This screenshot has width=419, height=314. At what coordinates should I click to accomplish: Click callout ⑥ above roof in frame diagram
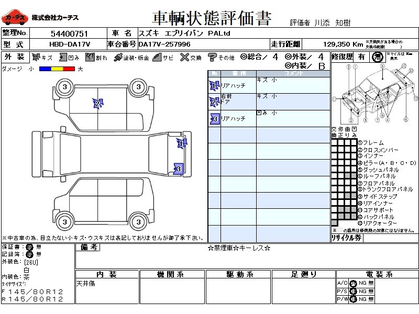[x=383, y=66]
